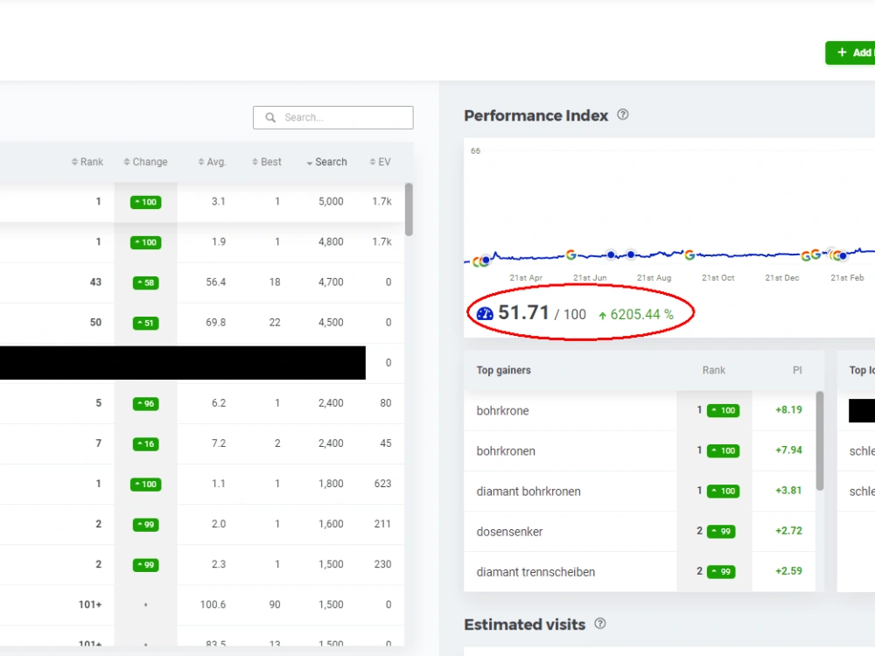
Task: Click the 211 EV value
Action: [383, 524]
